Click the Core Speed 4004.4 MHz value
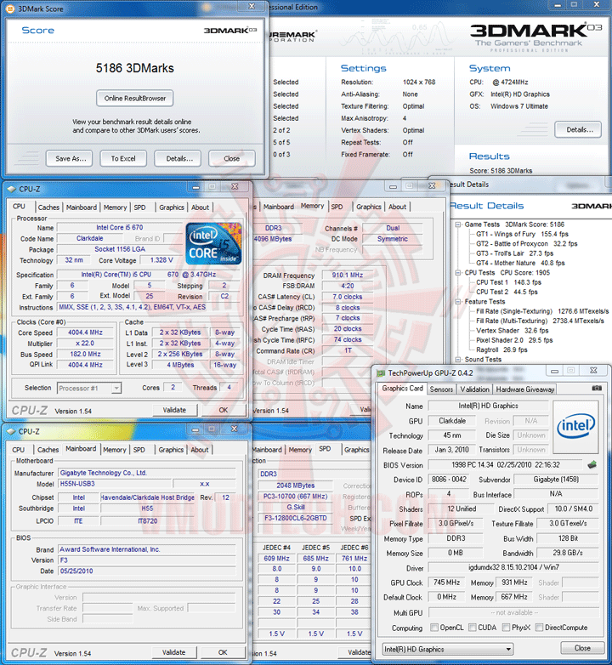Image resolution: width=612 pixels, height=665 pixels. [85, 332]
